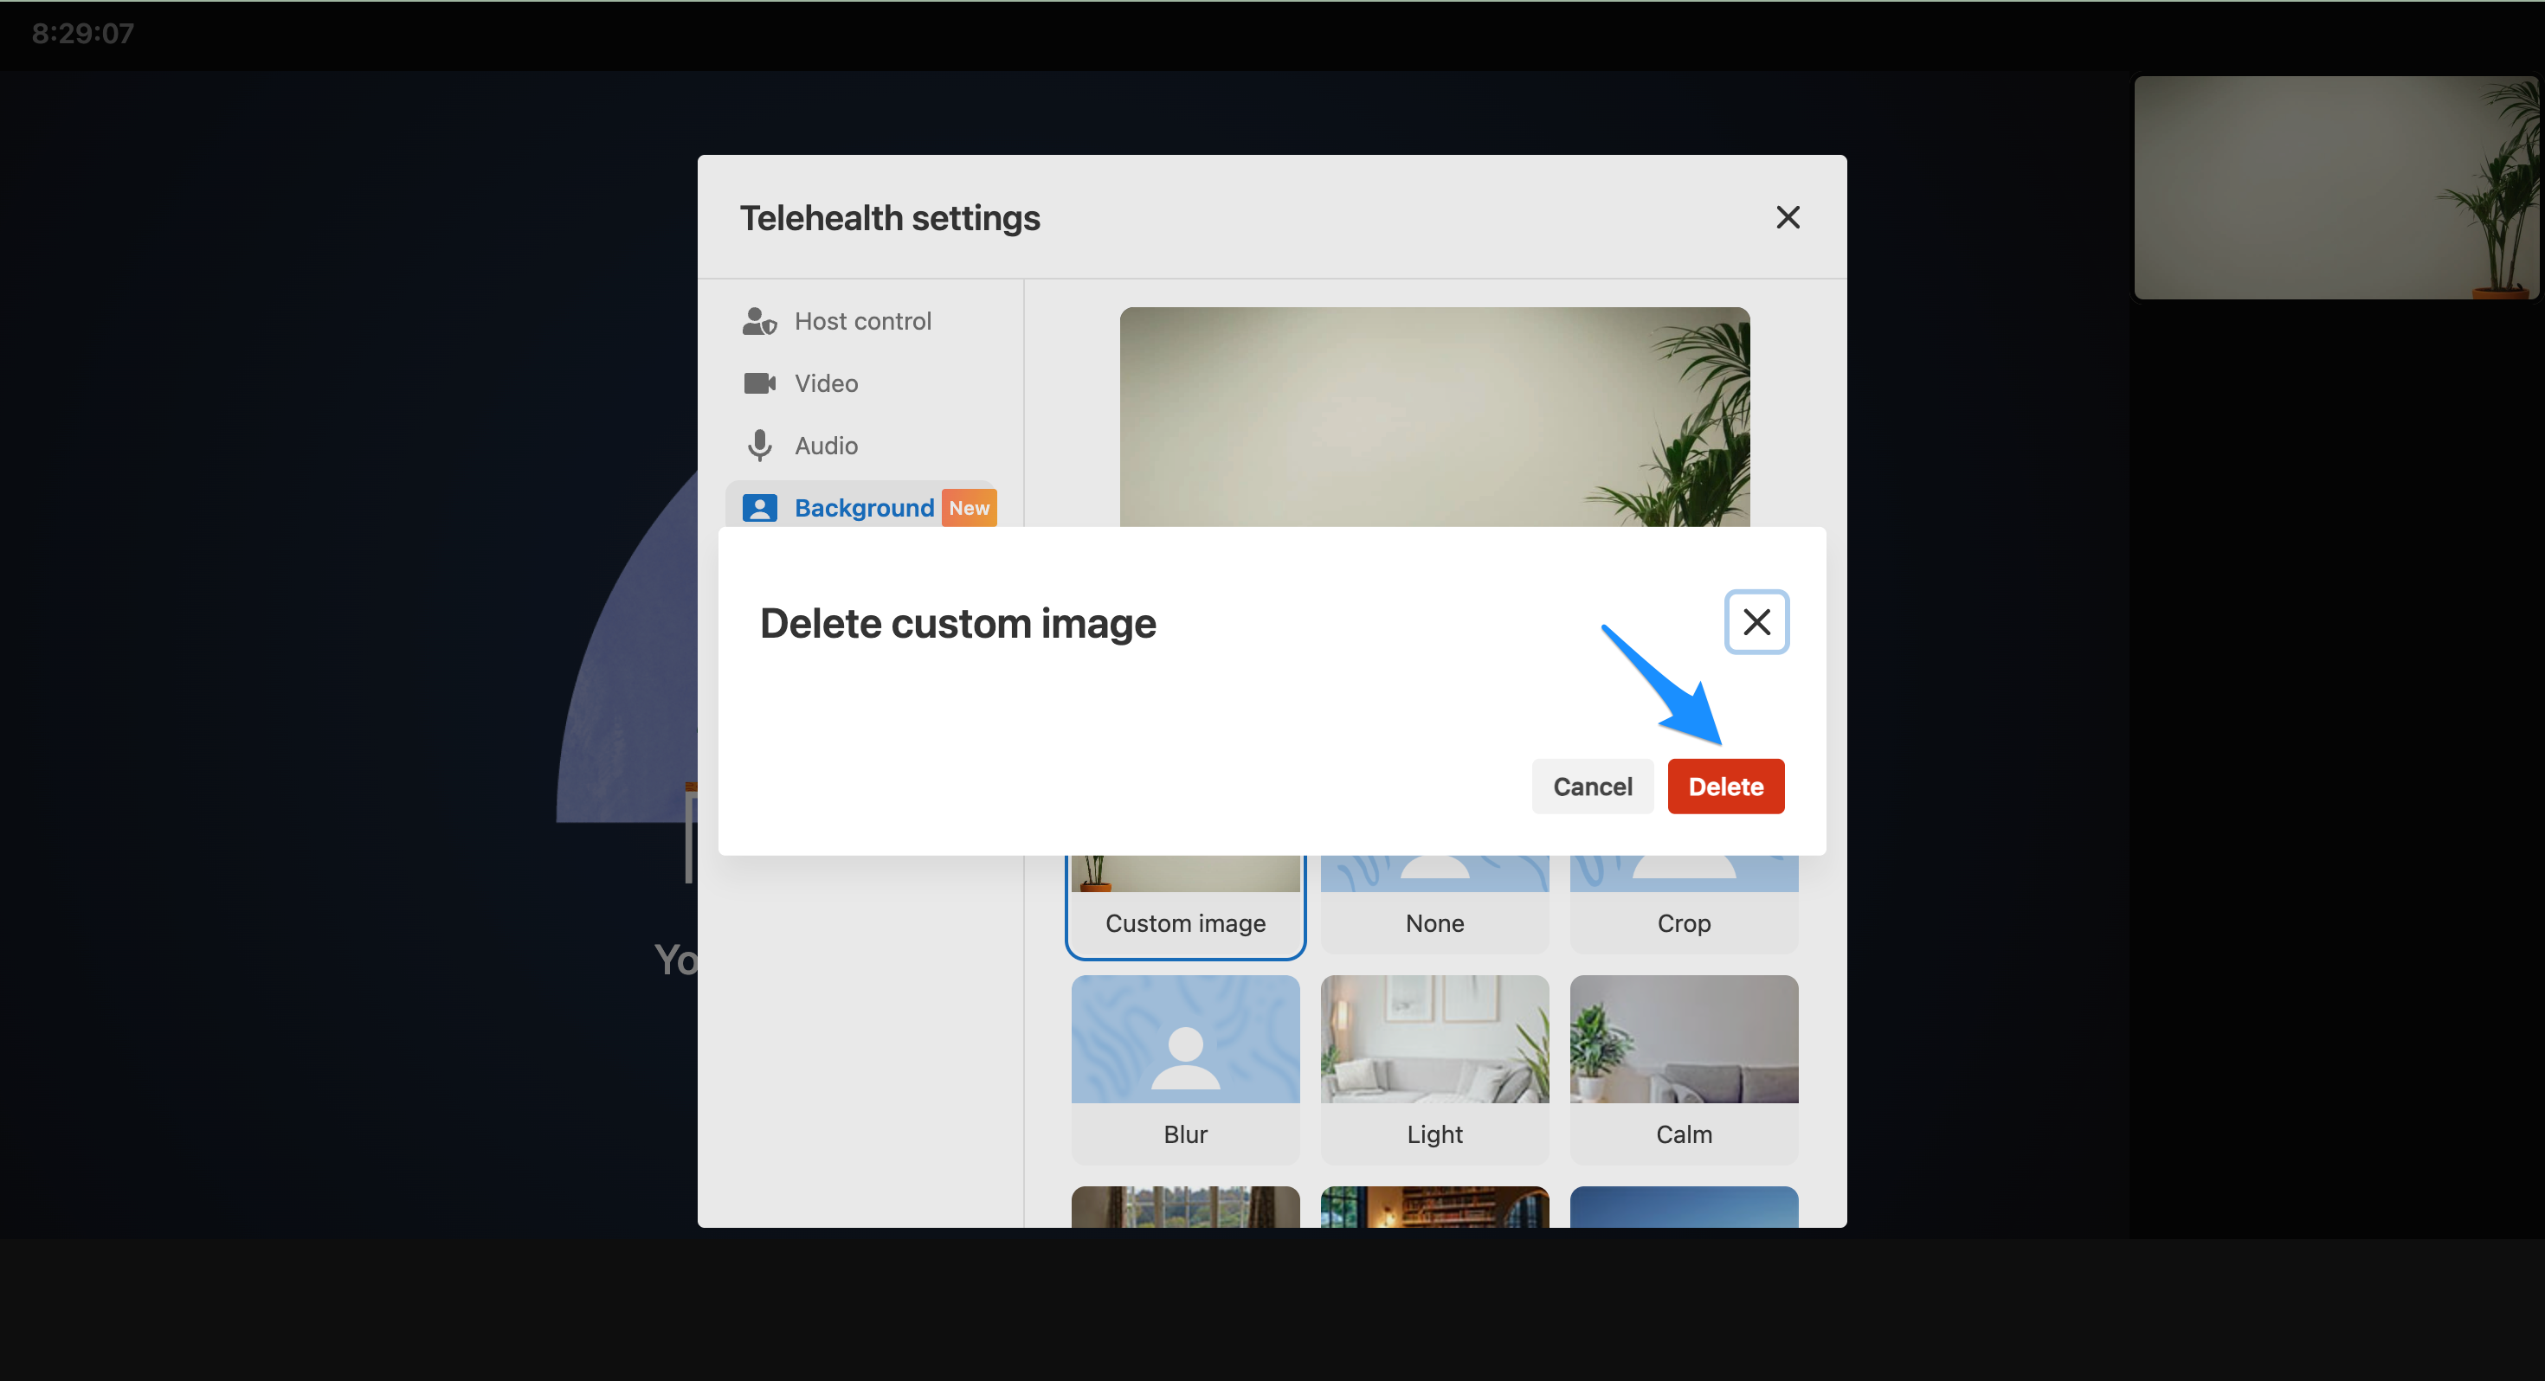The width and height of the screenshot is (2545, 1381).
Task: Close the Telehealth settings window
Action: pos(1788,217)
